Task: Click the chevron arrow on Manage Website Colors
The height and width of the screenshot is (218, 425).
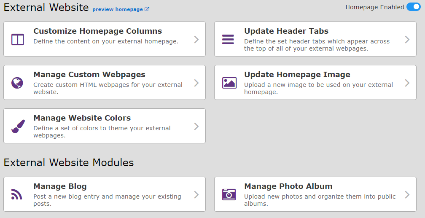Action: click(196, 126)
